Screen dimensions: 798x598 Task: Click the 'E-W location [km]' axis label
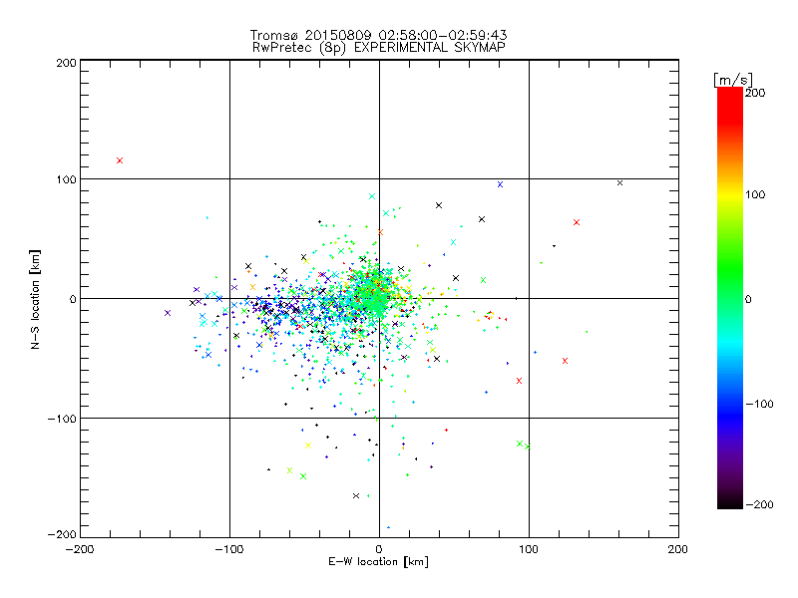378,562
